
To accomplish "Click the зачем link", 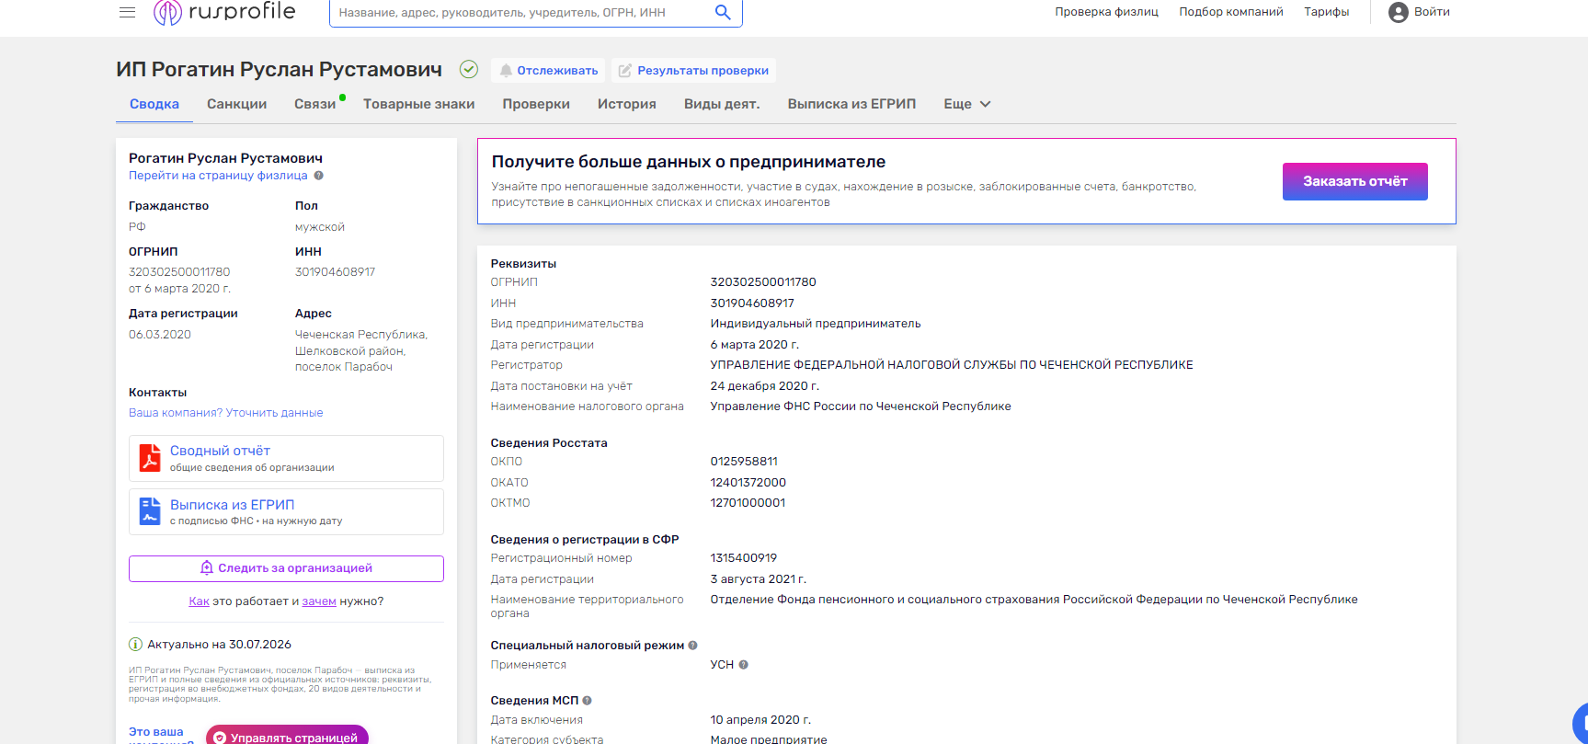I will coord(319,601).
